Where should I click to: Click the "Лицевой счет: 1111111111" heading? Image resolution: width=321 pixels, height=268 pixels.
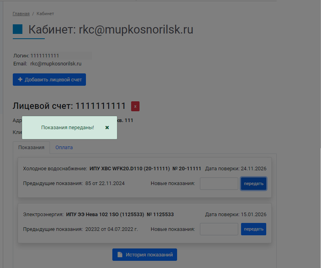69,106
